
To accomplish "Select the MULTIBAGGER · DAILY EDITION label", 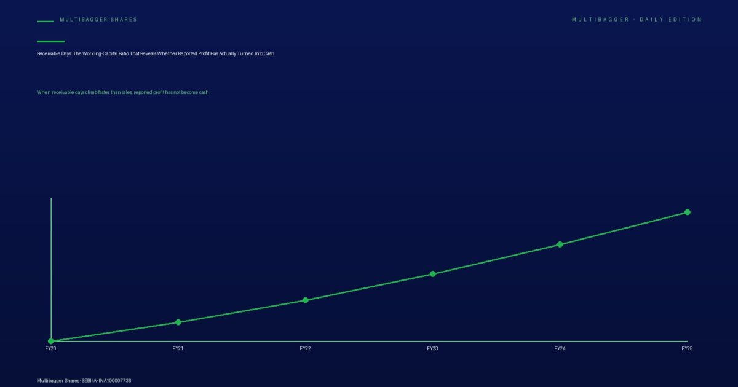I will [637, 20].
